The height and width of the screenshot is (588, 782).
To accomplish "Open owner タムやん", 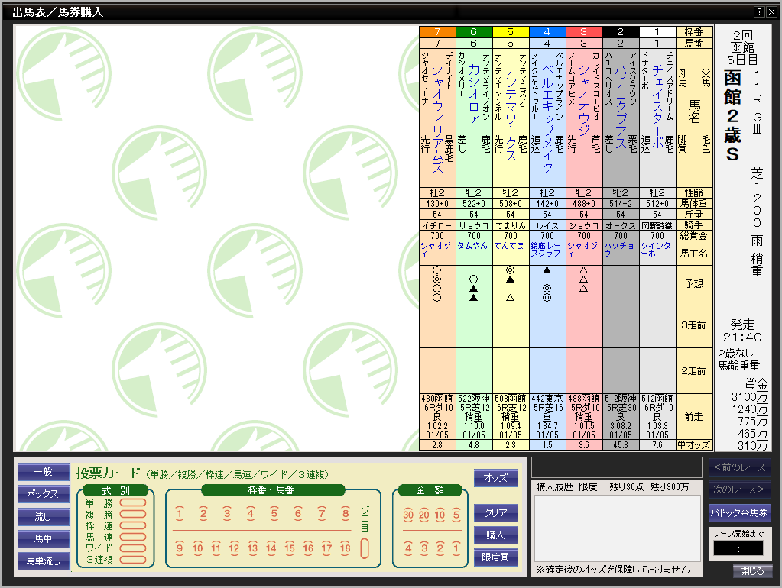I will pos(472,246).
